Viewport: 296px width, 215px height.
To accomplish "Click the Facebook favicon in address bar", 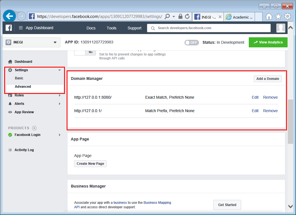I will 32,16.
